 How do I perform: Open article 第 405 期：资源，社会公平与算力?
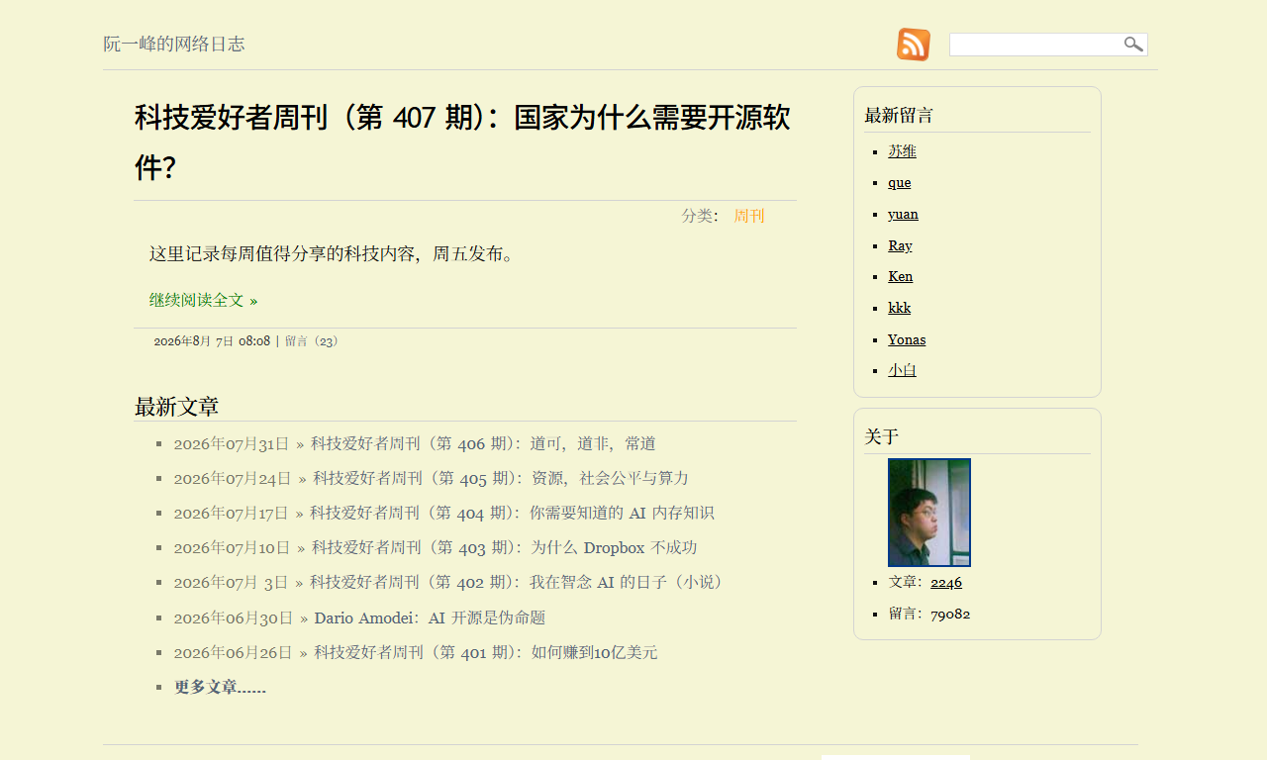point(501,478)
